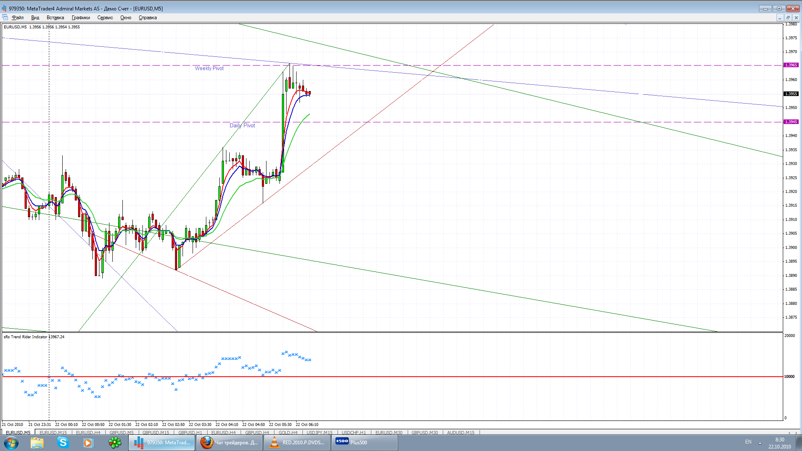Switch to VLC RED.2010 taskbar window
Viewport: 802px width, 451px height.
pos(297,443)
